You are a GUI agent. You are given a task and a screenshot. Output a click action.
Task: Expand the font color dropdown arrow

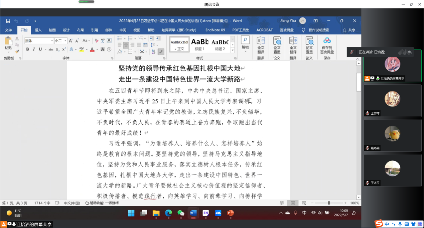(97, 49)
